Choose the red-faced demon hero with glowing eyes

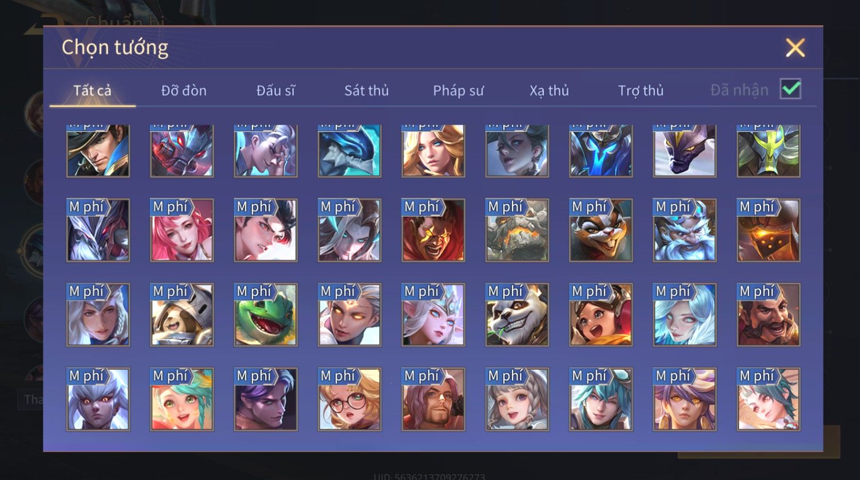433,230
